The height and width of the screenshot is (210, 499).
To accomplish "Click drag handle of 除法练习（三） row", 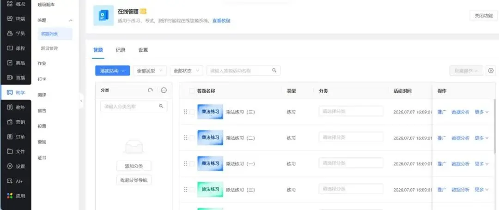I will 186,190.
